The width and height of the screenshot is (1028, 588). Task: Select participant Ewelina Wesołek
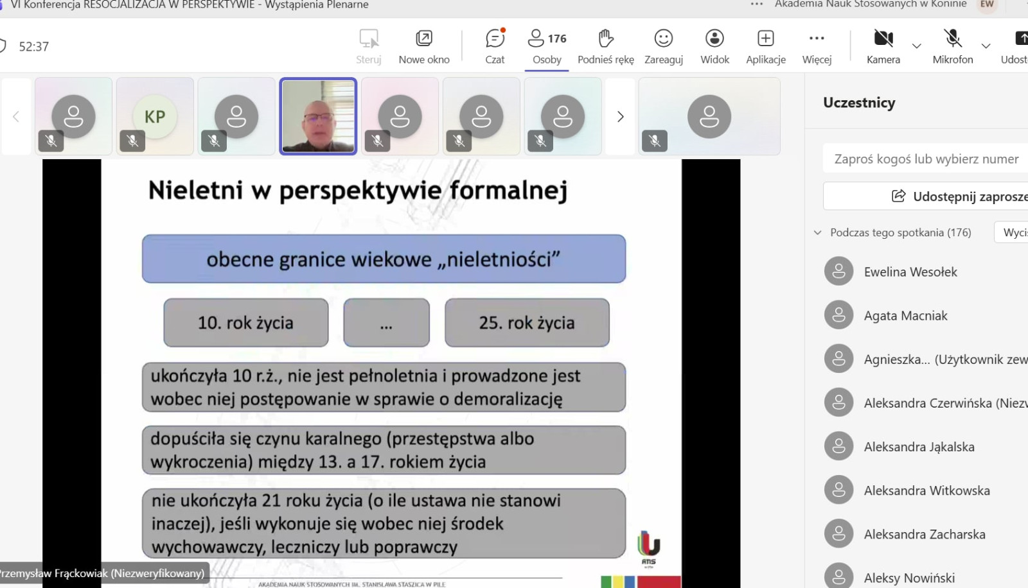[x=910, y=272]
